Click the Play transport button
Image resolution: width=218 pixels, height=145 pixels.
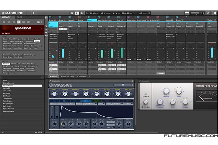tap(77, 13)
